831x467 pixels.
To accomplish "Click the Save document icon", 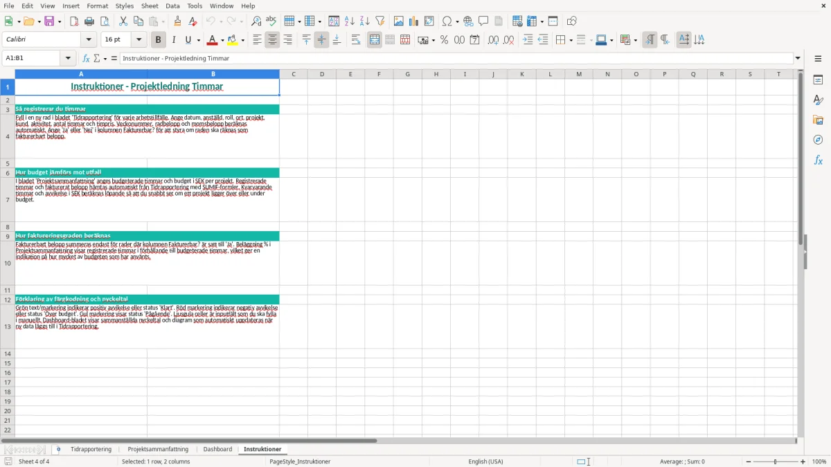I will [49, 21].
